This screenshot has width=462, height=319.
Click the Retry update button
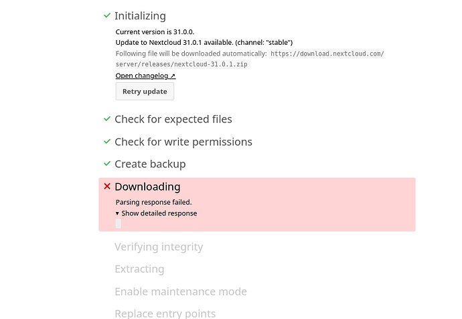coord(145,91)
